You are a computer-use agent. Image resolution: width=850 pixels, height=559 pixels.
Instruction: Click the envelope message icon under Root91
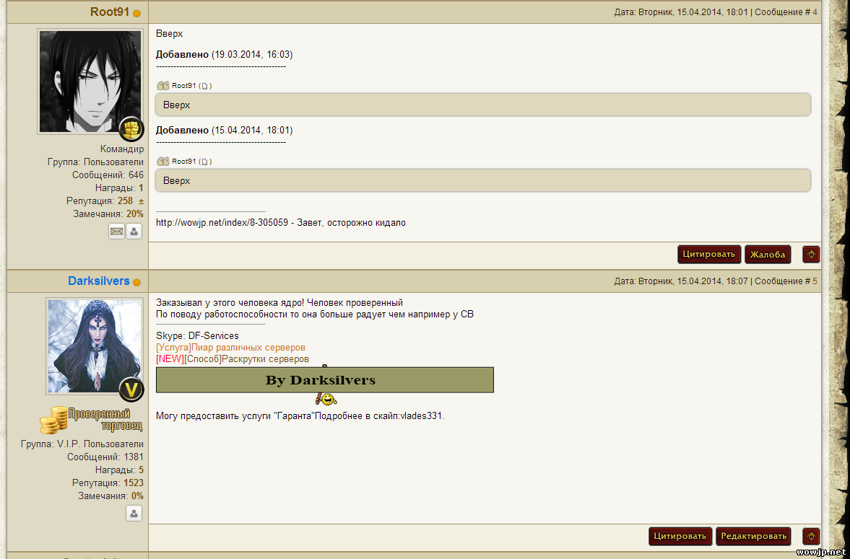(x=116, y=232)
